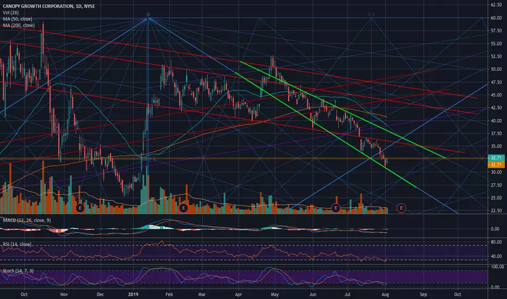Click the 45.00 price axis label
The width and height of the screenshot is (507, 299).
pyautogui.click(x=496, y=95)
